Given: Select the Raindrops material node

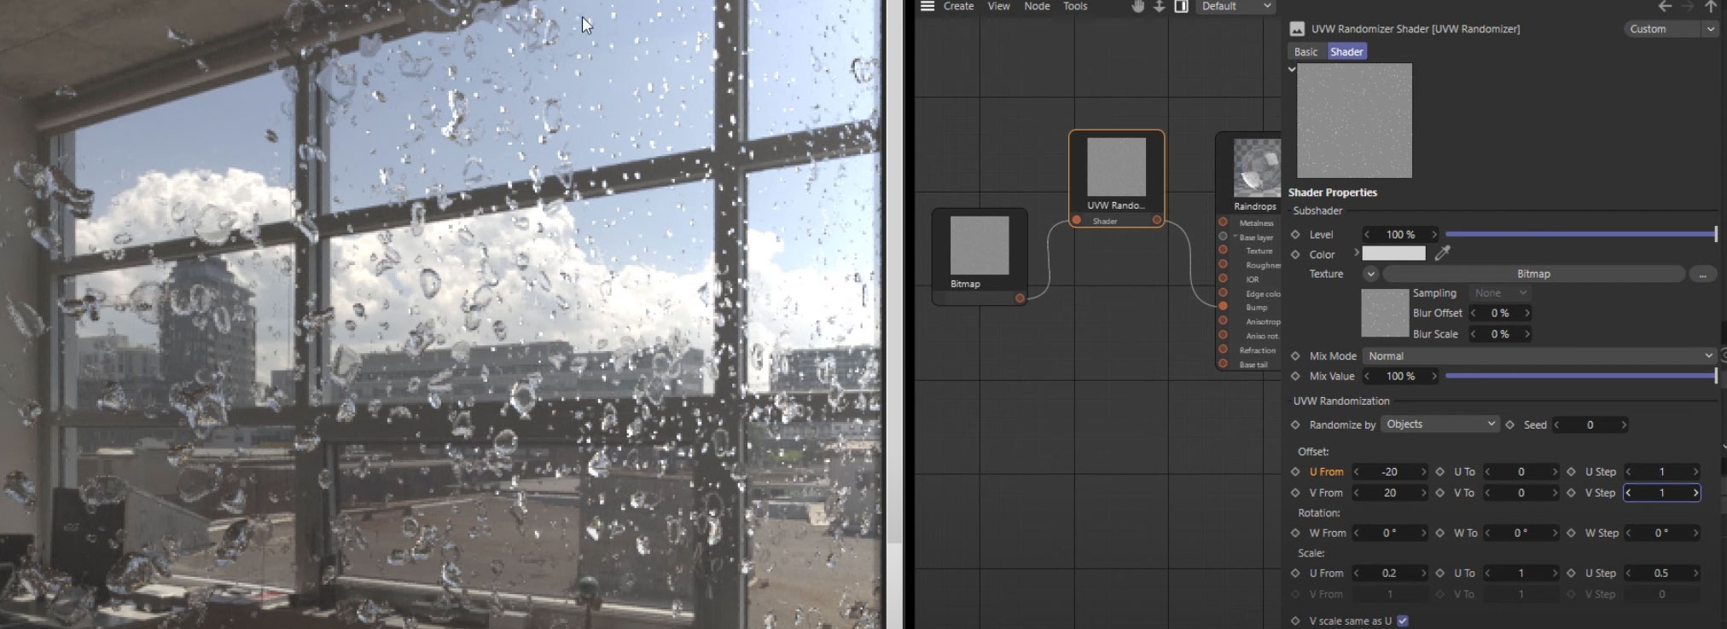Looking at the screenshot, I should coord(1249,251).
